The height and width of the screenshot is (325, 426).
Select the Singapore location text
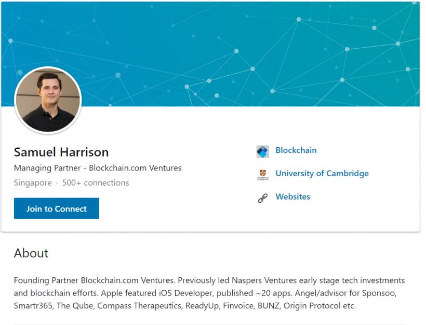pyautogui.click(x=33, y=183)
